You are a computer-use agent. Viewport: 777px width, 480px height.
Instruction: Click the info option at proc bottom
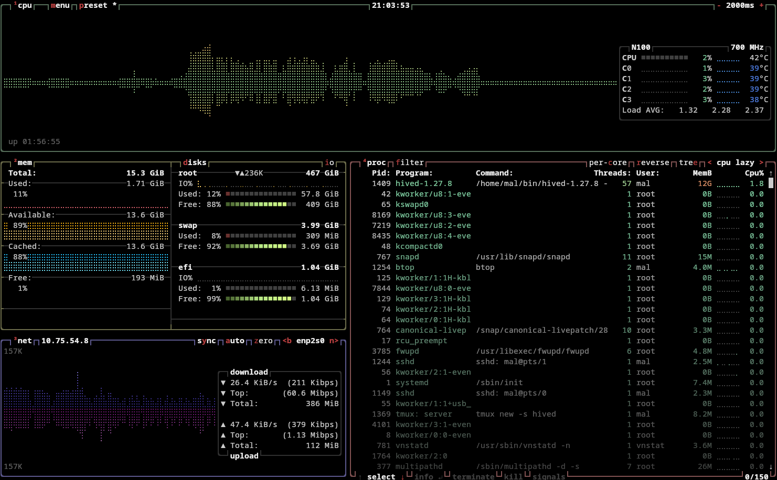tap(424, 476)
